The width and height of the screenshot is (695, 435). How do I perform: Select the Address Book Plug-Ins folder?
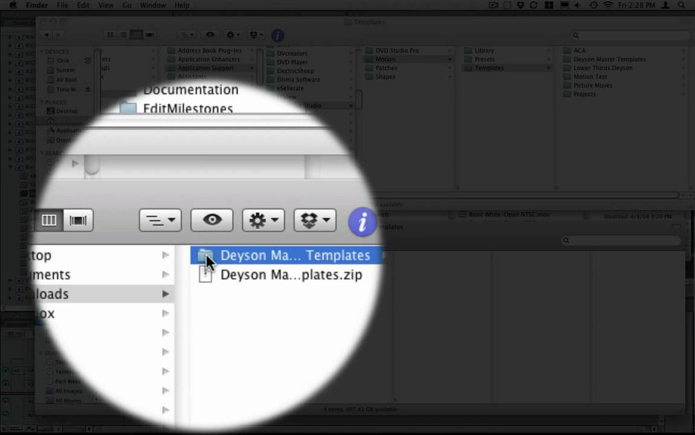coord(210,51)
